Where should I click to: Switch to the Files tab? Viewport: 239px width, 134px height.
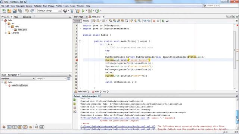[16, 17]
